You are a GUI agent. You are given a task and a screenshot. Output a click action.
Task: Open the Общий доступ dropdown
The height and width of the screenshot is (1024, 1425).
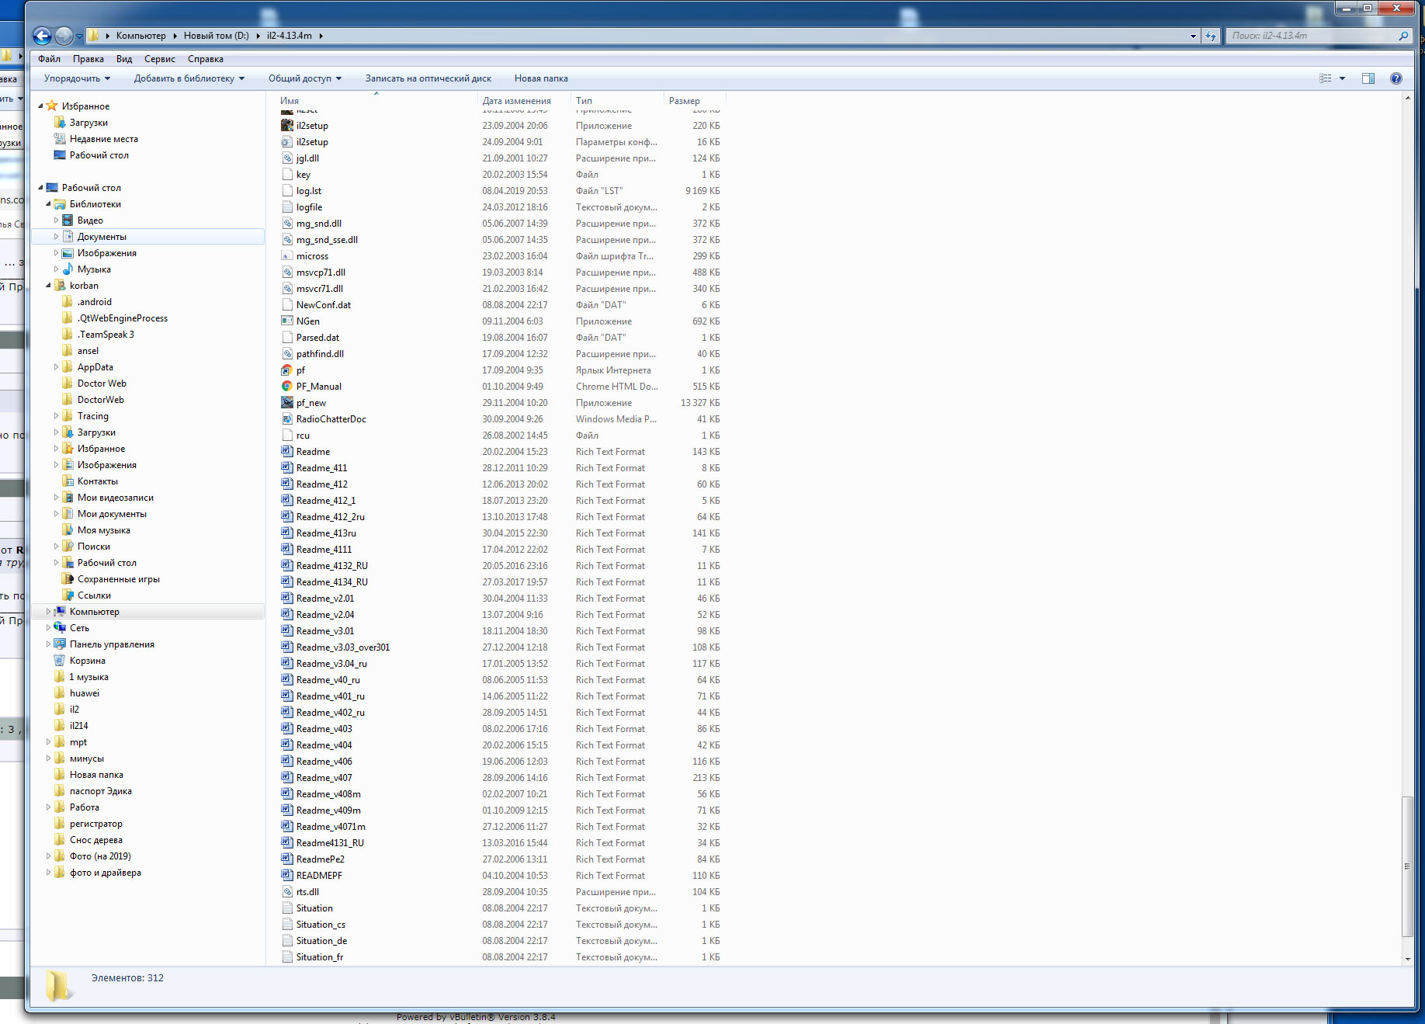305,78
